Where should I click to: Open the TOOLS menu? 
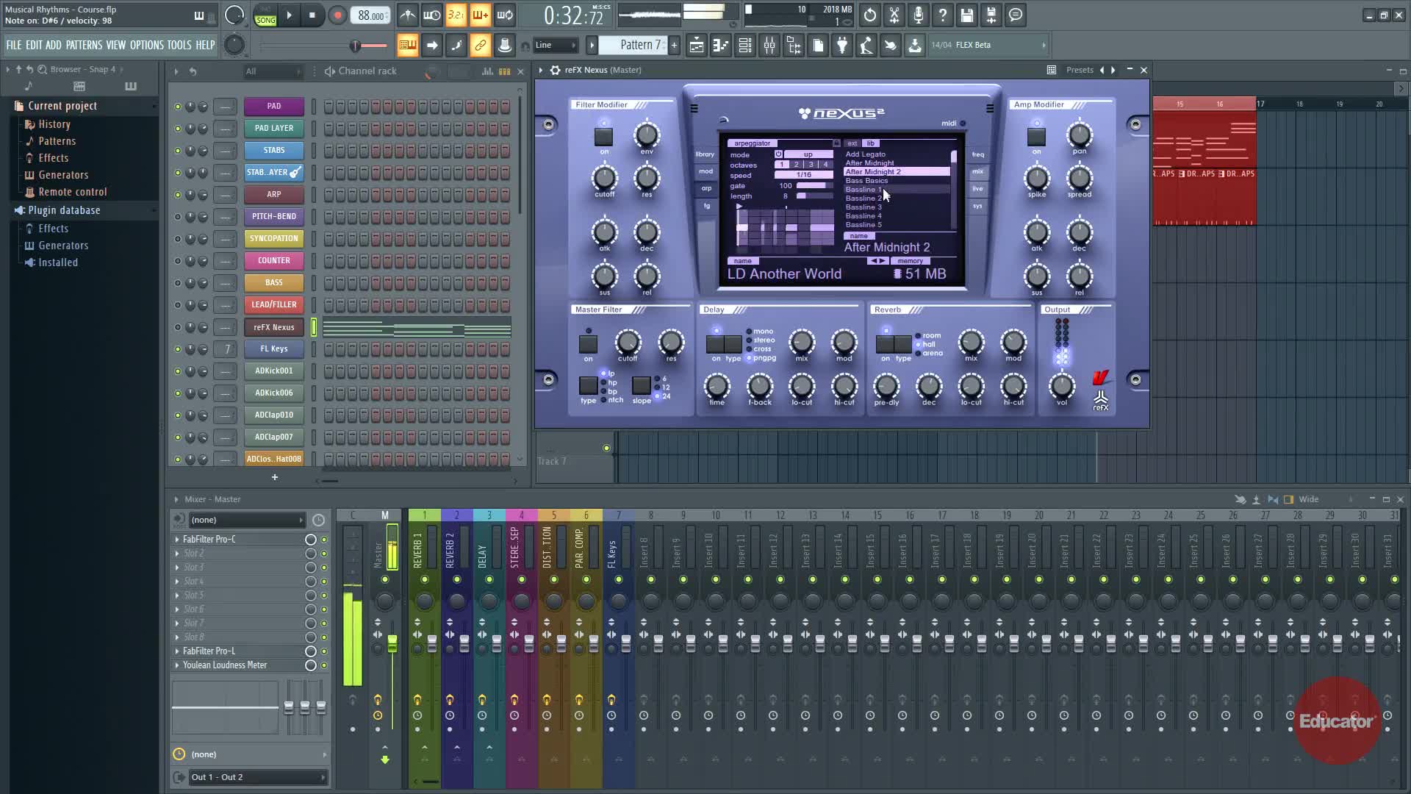pos(179,45)
